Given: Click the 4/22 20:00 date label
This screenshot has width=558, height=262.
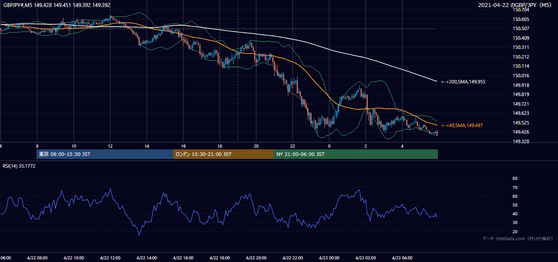Looking at the screenshot, I should [256, 258].
